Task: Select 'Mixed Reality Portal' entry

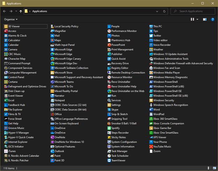Action: pyautogui.click(x=64, y=91)
